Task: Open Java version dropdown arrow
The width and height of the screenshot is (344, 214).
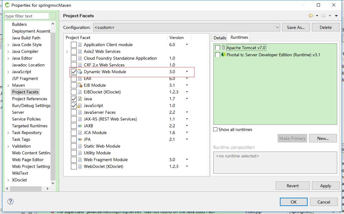Action: click(x=187, y=99)
